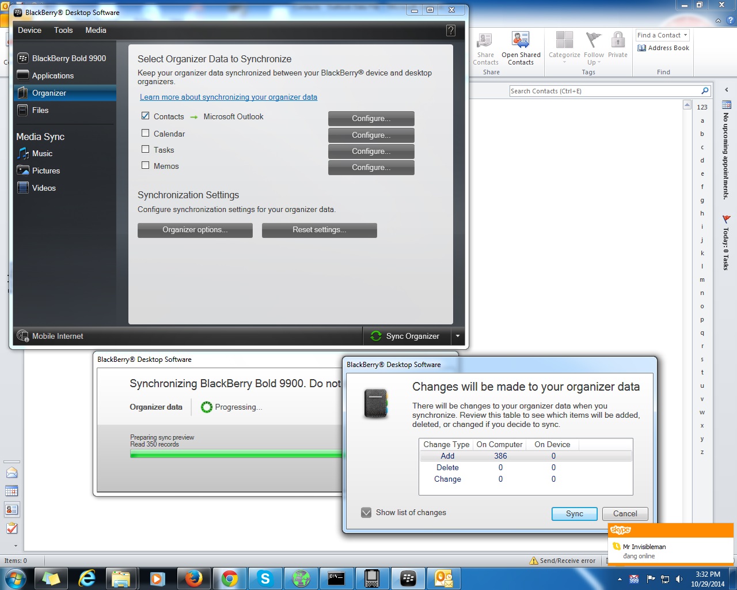Click Cancel button in changes dialog
Image resolution: width=737 pixels, height=590 pixels.
(x=625, y=513)
